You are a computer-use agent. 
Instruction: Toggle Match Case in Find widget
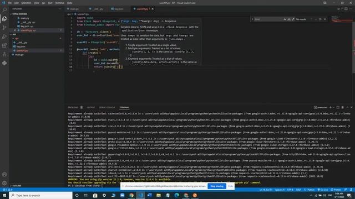click(285, 19)
